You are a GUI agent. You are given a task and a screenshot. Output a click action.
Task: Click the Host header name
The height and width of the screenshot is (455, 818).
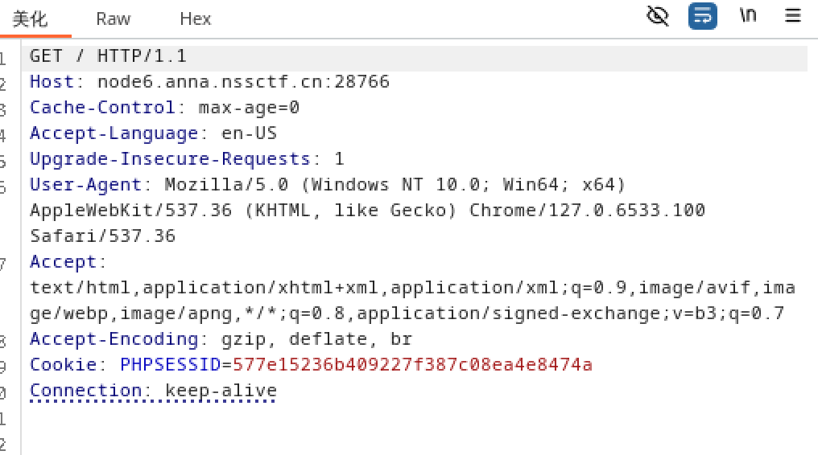(52, 82)
